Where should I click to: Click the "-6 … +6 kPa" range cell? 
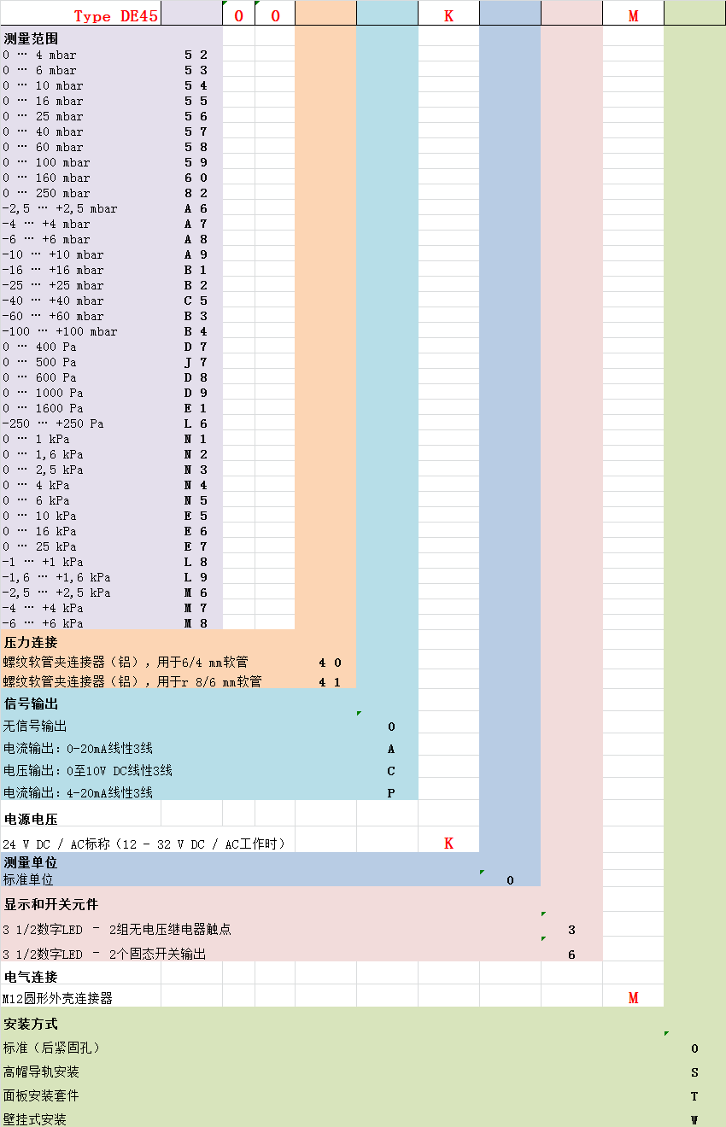click(43, 623)
